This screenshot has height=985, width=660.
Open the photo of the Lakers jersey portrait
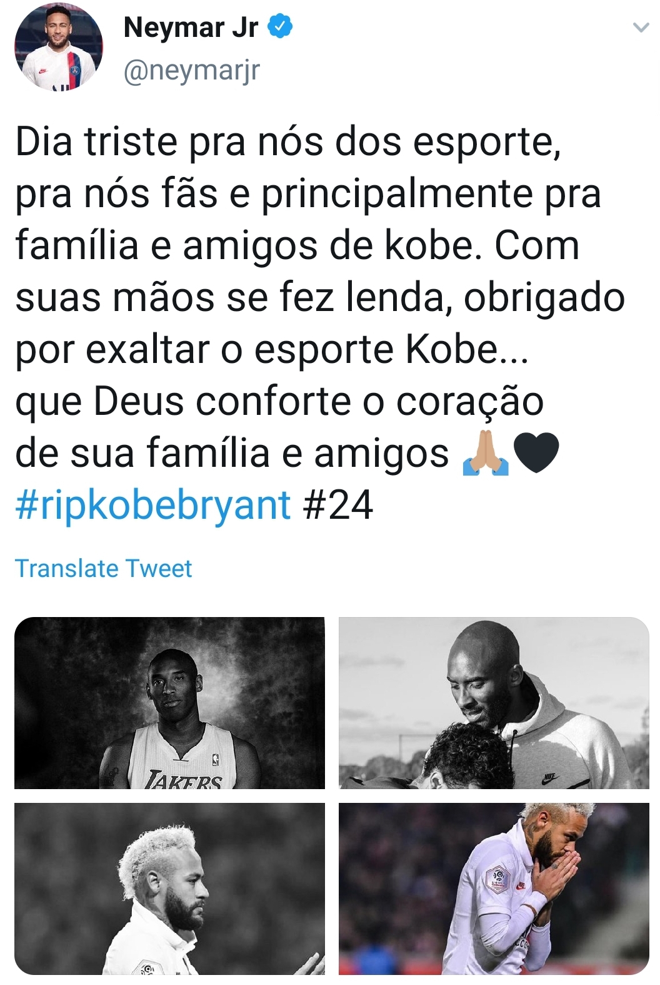[x=169, y=703]
